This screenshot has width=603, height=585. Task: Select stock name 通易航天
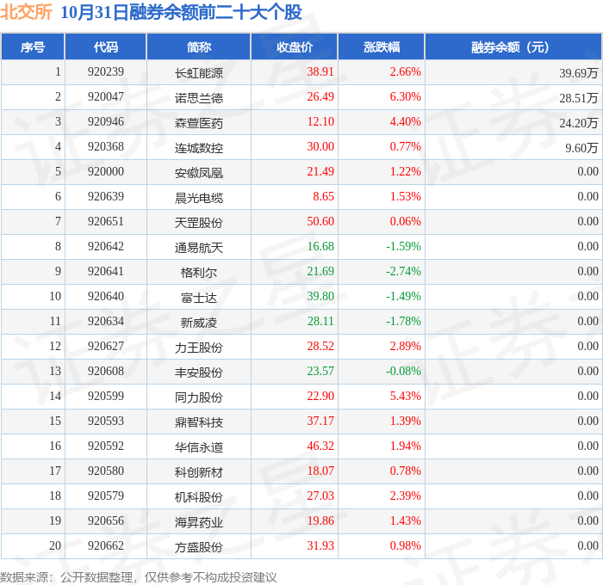pos(199,248)
